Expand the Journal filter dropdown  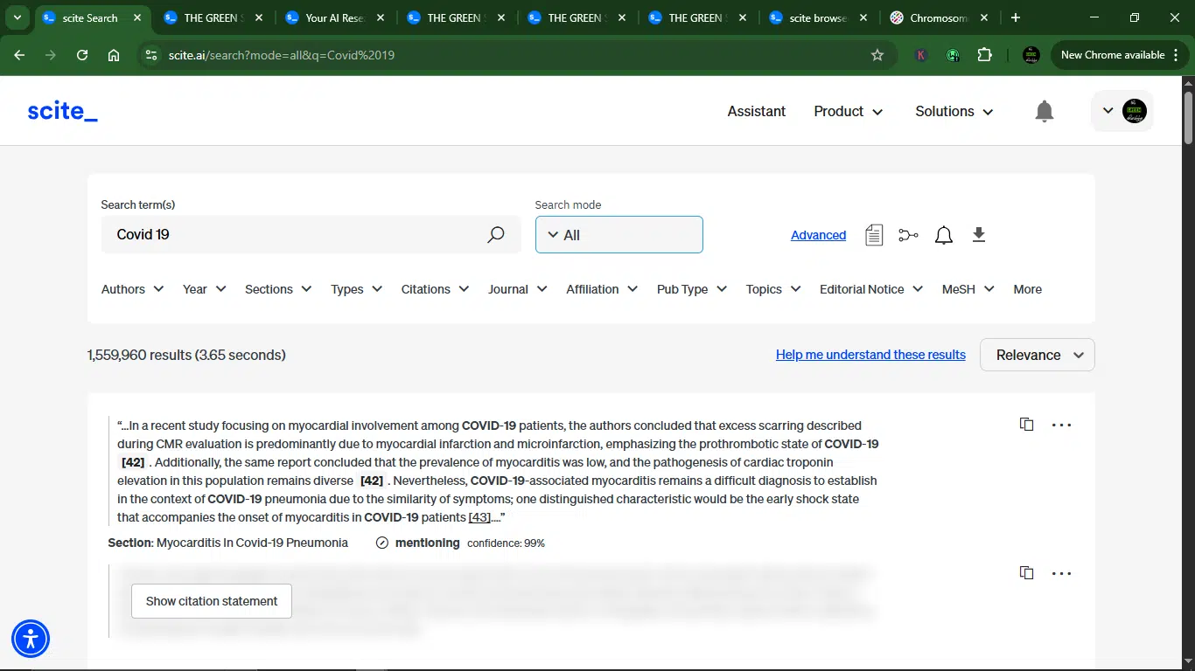click(x=518, y=289)
